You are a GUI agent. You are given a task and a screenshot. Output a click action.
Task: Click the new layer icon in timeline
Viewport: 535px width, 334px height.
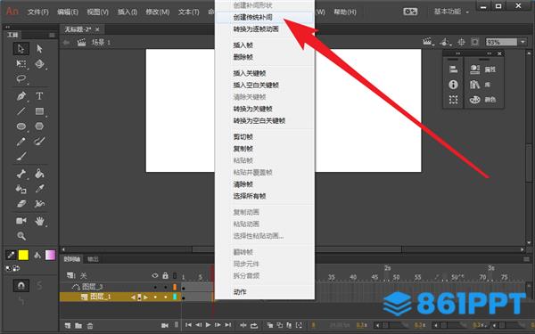[68, 325]
